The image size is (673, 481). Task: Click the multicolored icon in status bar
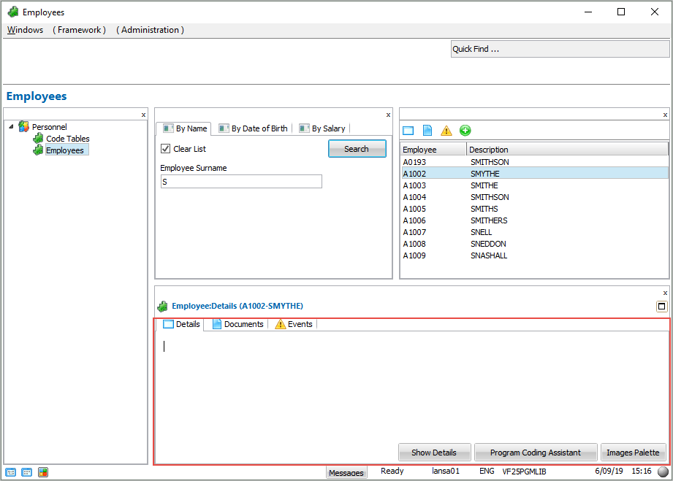coord(43,472)
